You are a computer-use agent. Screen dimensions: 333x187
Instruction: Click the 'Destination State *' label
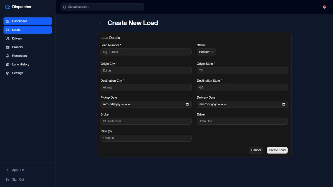[x=210, y=81]
